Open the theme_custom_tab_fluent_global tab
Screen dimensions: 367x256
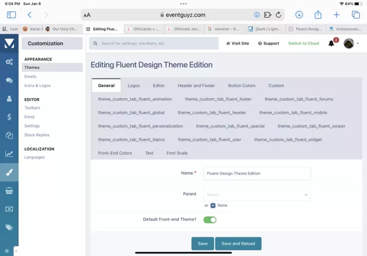pos(131,113)
